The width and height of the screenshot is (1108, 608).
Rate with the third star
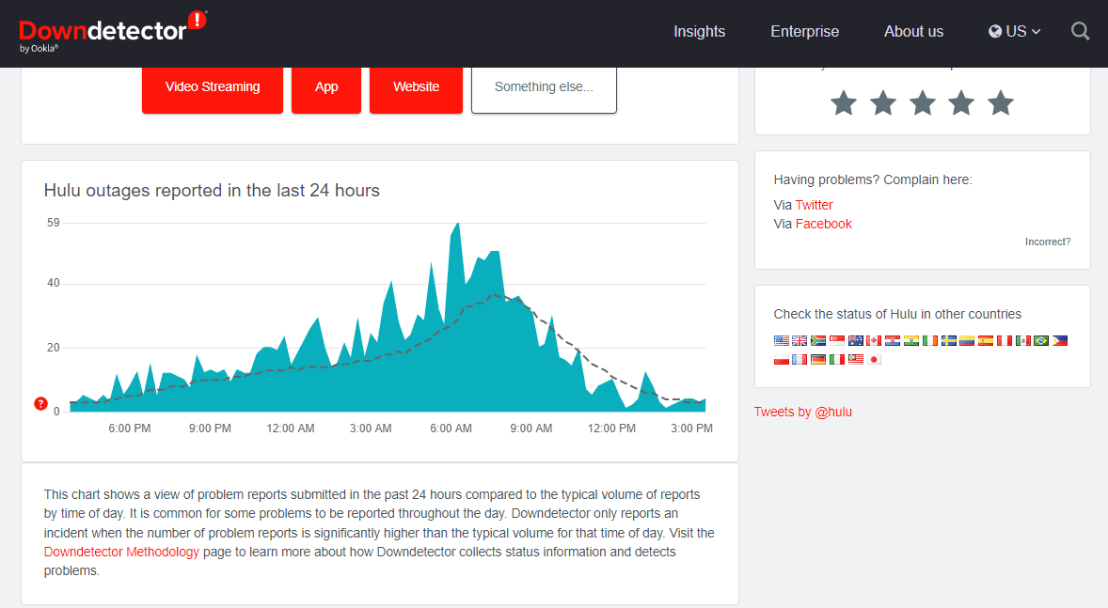click(x=922, y=103)
